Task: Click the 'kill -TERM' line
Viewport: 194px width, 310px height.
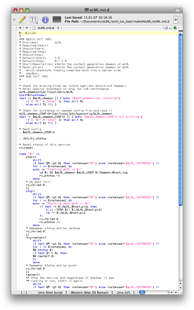Action: coord(74,210)
